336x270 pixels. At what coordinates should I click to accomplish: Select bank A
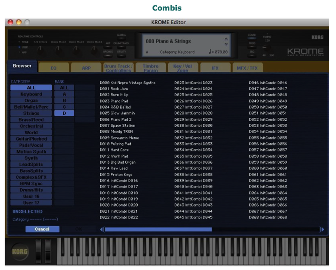click(x=64, y=94)
